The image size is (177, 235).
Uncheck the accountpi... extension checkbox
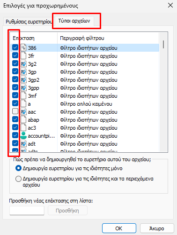15,135
